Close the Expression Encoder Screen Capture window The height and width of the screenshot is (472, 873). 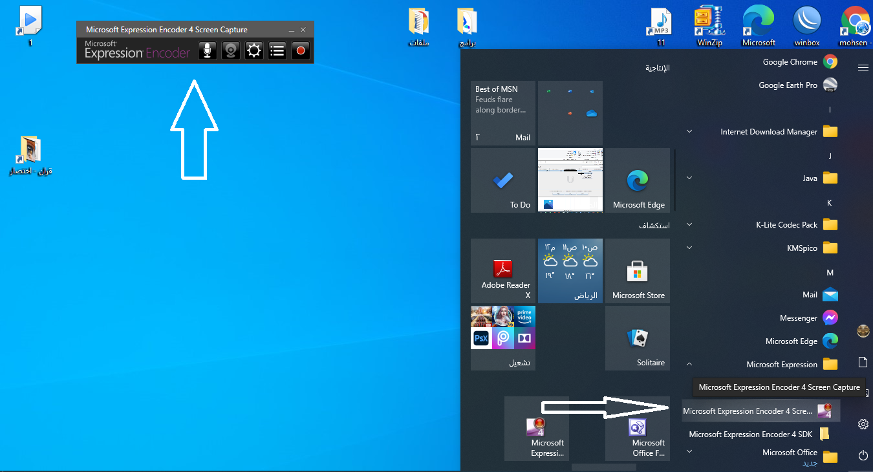click(x=303, y=30)
